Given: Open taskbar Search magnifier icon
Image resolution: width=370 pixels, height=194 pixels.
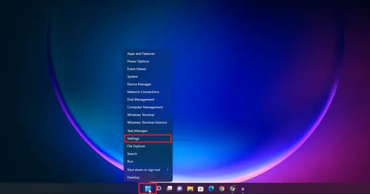Looking at the screenshot, I should [159, 188].
